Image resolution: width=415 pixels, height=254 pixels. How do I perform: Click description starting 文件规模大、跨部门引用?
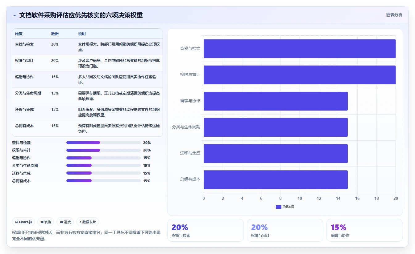pyautogui.click(x=119, y=47)
